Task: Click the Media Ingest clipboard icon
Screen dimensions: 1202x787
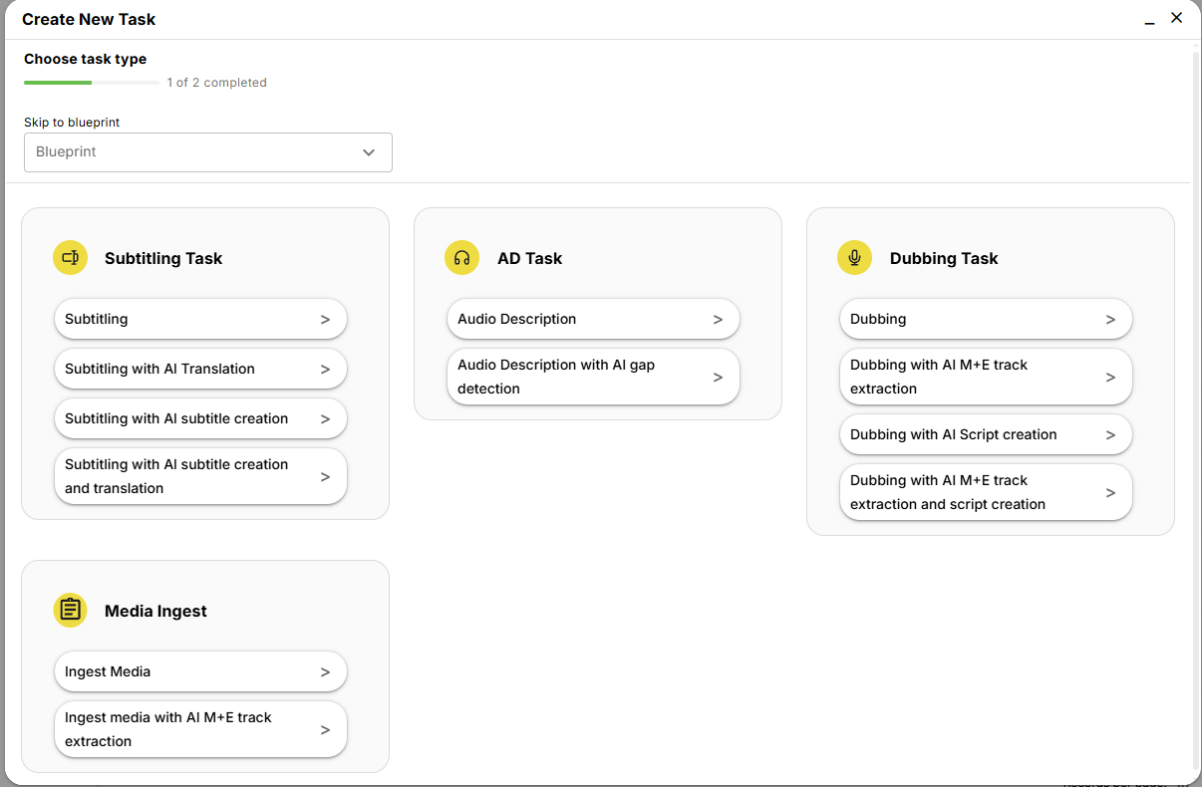Action: click(x=70, y=611)
